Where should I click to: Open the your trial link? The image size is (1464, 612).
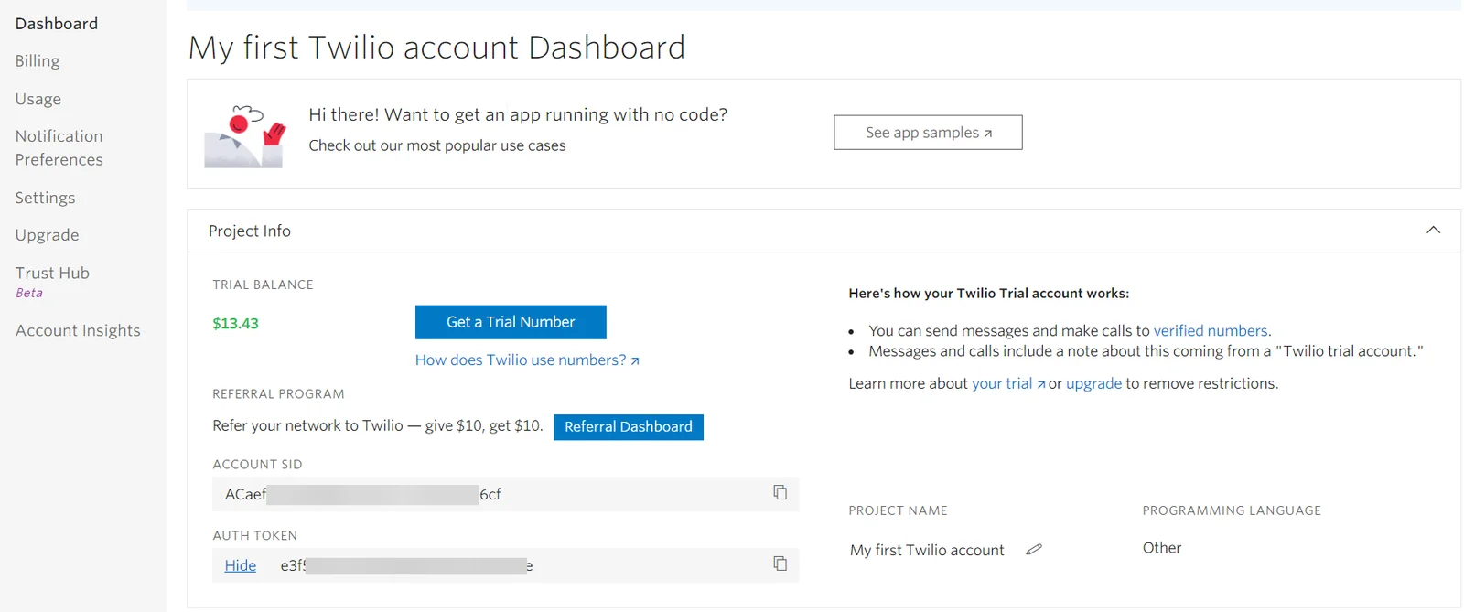click(1008, 383)
